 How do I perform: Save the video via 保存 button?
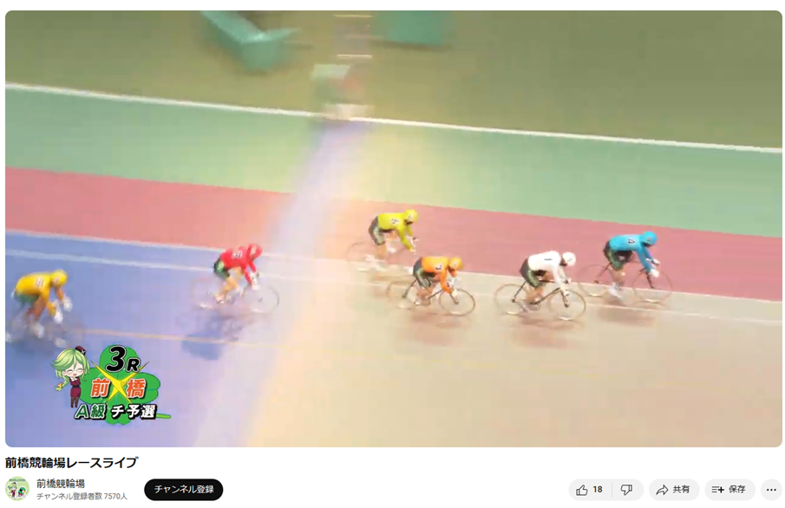[x=729, y=490]
